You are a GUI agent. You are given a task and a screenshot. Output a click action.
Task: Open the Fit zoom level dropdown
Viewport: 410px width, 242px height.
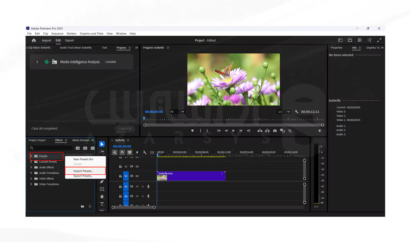pos(177,112)
